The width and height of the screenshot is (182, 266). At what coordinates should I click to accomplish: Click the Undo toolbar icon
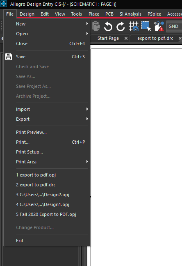(108, 26)
